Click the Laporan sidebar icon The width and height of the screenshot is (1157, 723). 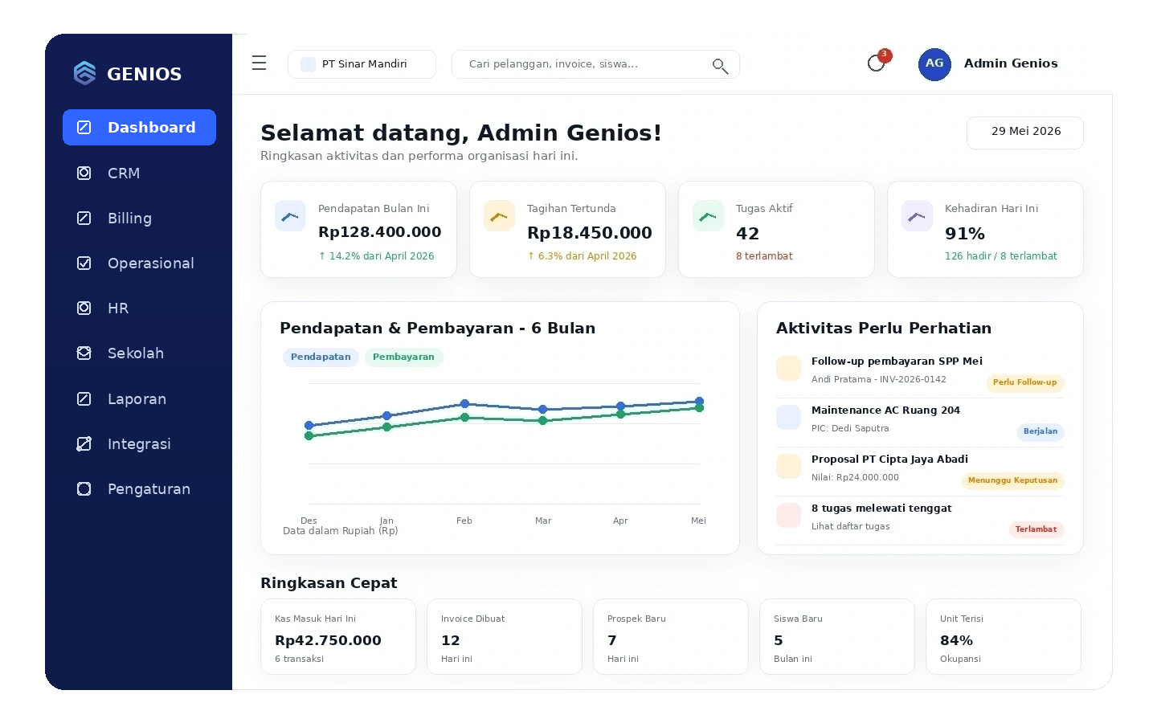84,398
